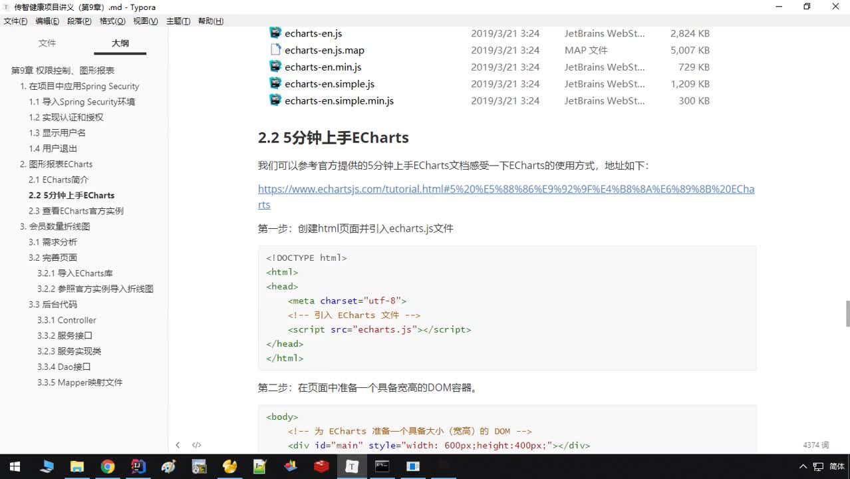Image resolution: width=850 pixels, height=479 pixels.
Task: Click WebStorm icon beside echarts-en.simple.js
Action: click(275, 83)
